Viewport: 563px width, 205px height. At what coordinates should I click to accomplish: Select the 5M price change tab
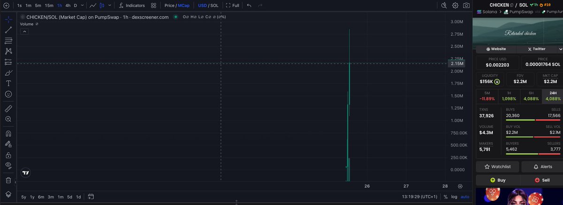487,96
